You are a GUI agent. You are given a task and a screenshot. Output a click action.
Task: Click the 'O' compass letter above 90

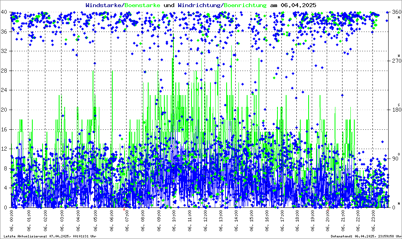coord(399,154)
